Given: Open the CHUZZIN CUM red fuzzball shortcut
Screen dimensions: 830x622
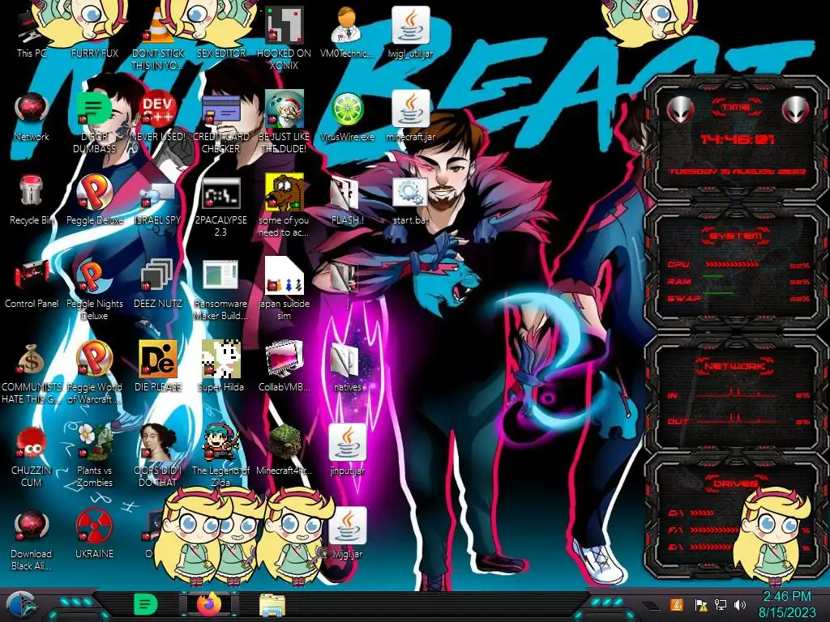Looking at the screenshot, I should point(32,456).
